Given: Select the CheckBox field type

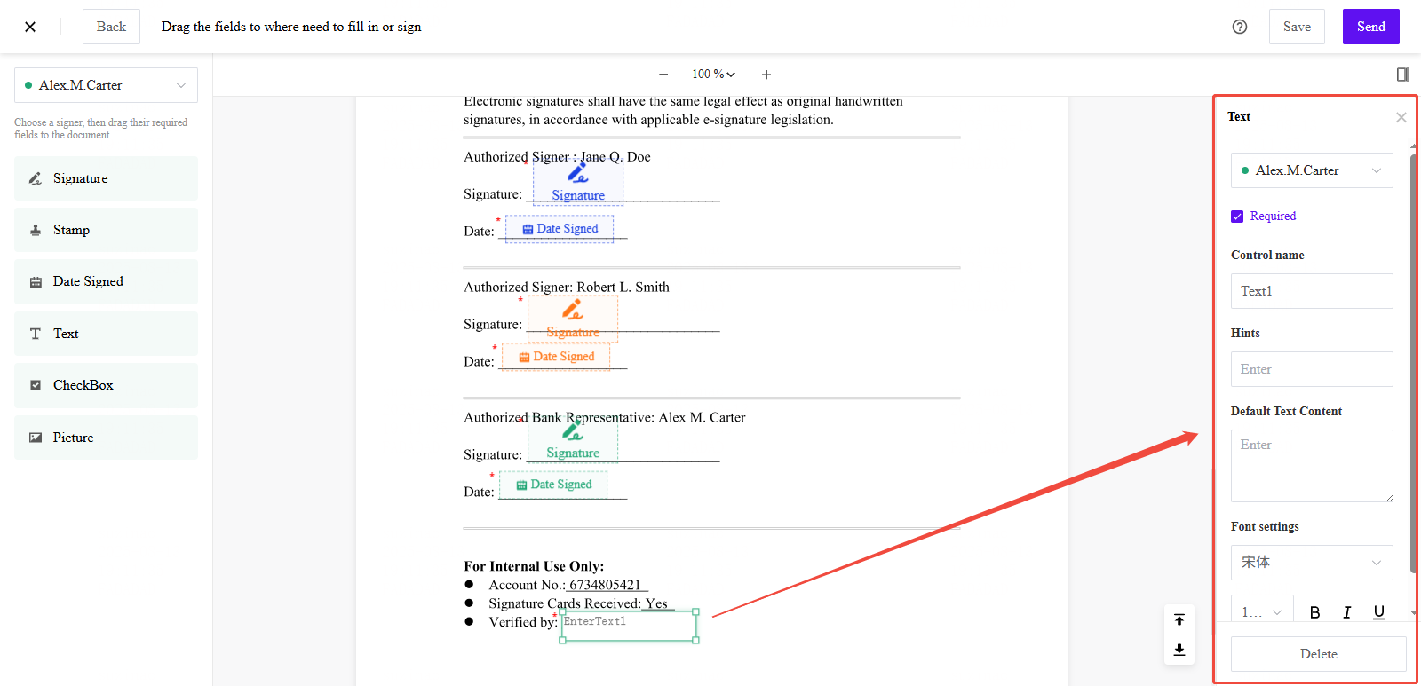Looking at the screenshot, I should 106,385.
